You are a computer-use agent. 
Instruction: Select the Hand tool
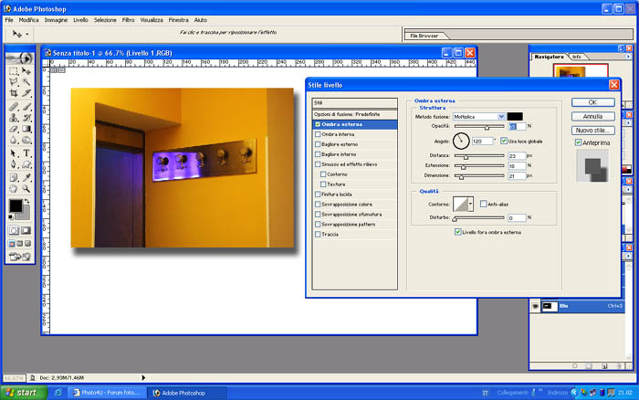coord(14,189)
